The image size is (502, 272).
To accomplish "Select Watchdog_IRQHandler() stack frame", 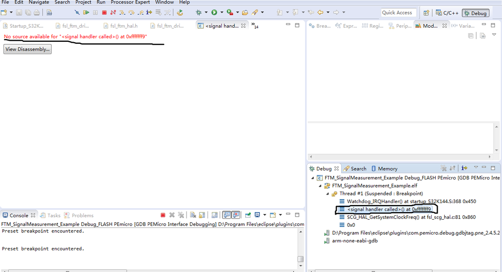I will (x=408, y=201).
